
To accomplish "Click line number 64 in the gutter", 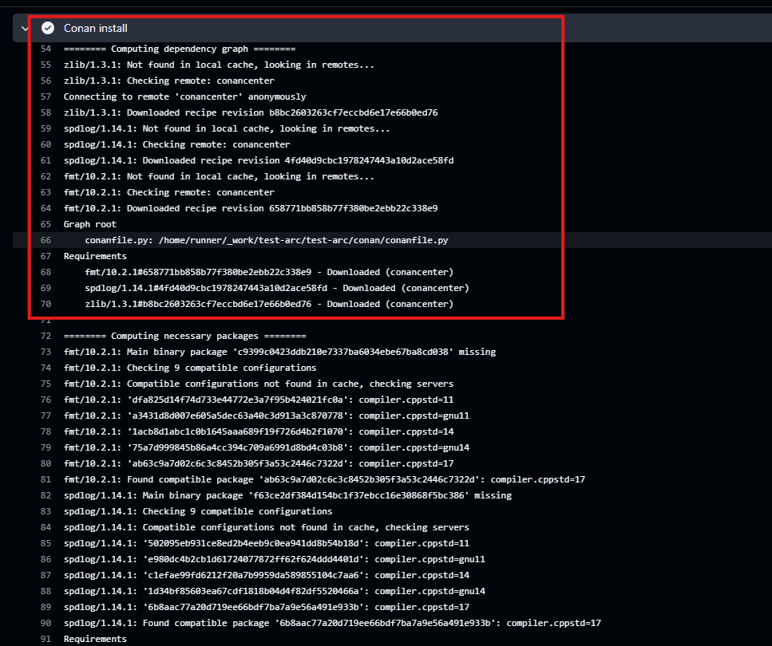I will (46, 208).
